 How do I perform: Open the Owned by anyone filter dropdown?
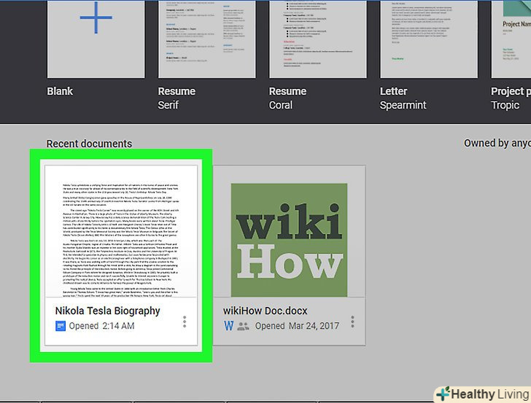click(x=497, y=143)
